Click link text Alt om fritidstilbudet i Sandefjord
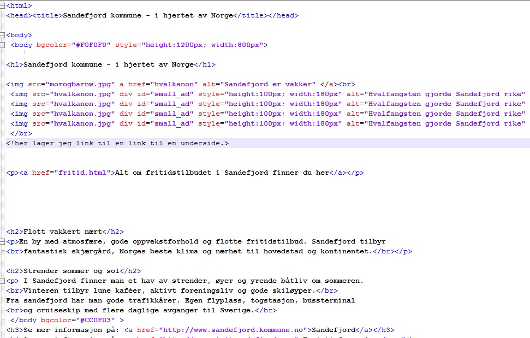The width and height of the screenshot is (530, 338). [x=222, y=173]
